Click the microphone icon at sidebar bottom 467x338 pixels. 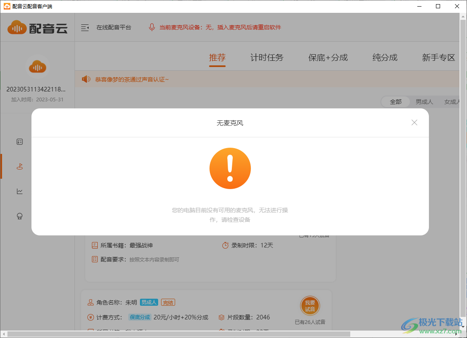(x=19, y=216)
